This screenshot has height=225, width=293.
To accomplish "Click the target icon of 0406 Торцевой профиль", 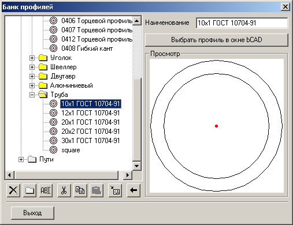I will [53, 20].
